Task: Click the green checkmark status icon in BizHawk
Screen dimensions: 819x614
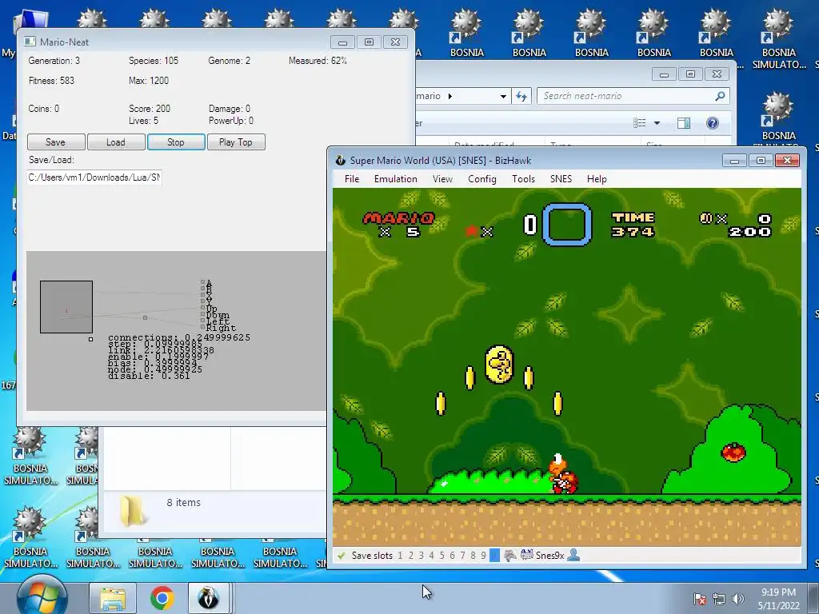Action: pos(341,556)
